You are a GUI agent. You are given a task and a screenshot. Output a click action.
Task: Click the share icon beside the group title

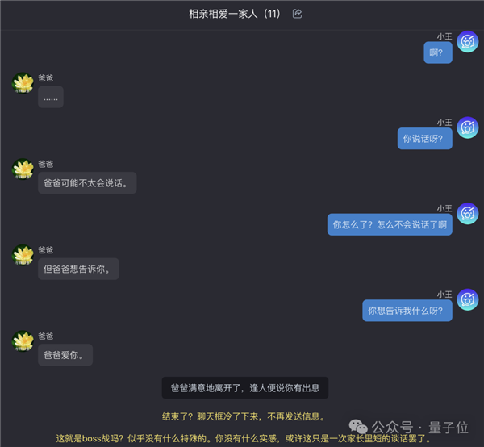pyautogui.click(x=297, y=14)
